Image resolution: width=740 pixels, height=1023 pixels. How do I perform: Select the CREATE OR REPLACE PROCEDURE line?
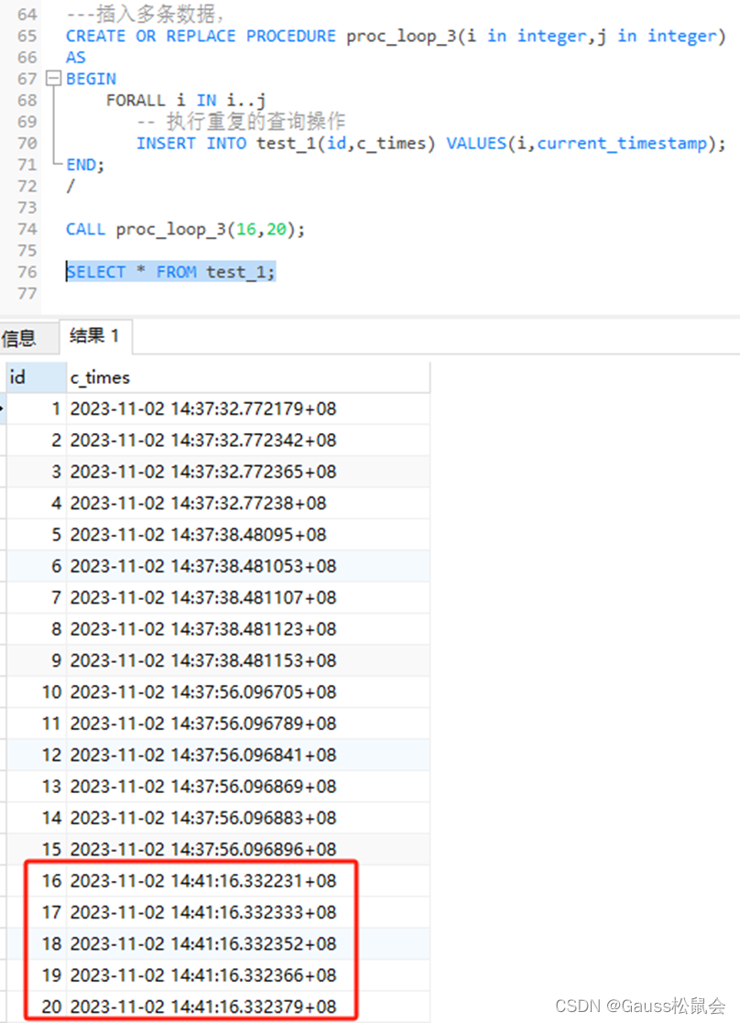point(275,36)
